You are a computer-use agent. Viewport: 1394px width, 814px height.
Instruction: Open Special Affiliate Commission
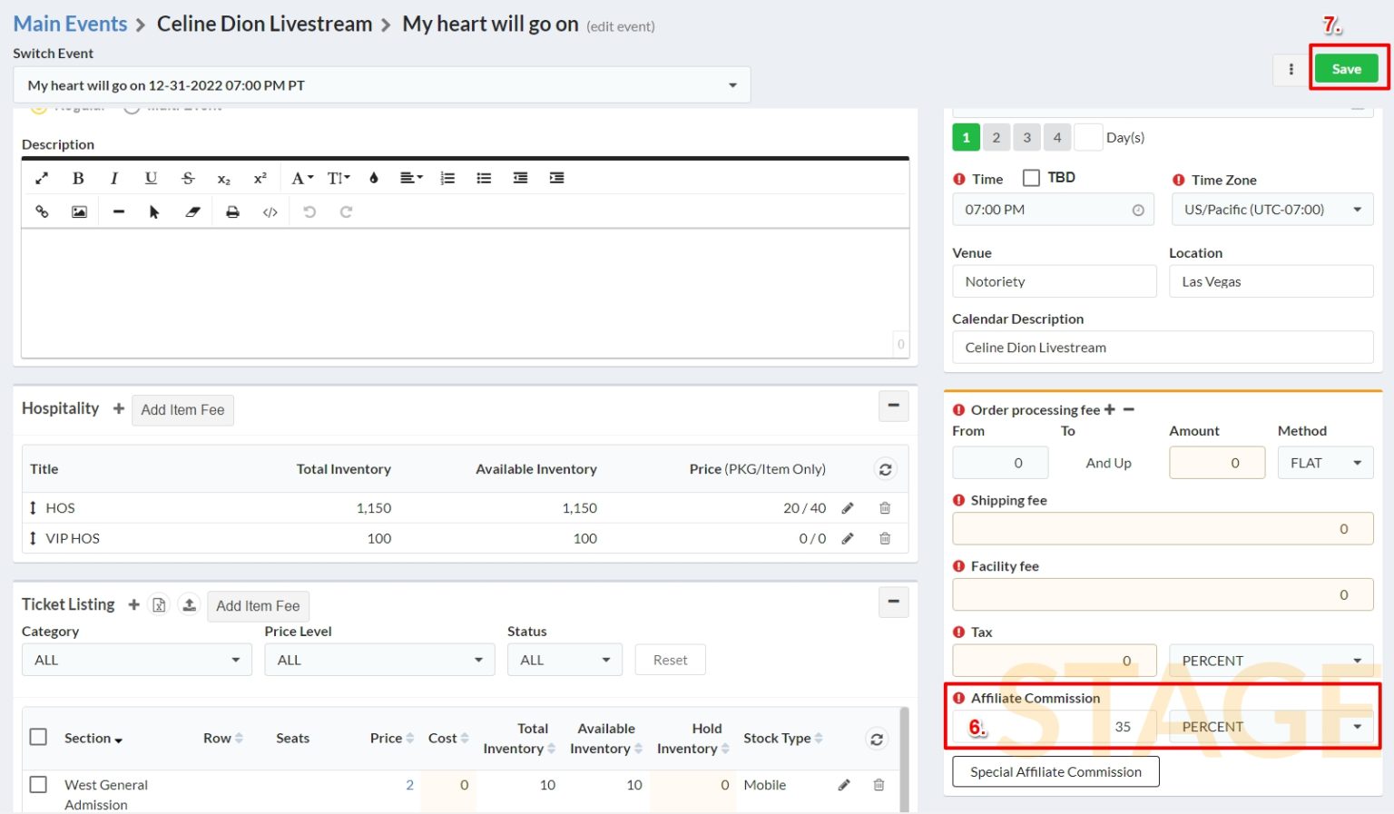tap(1055, 772)
